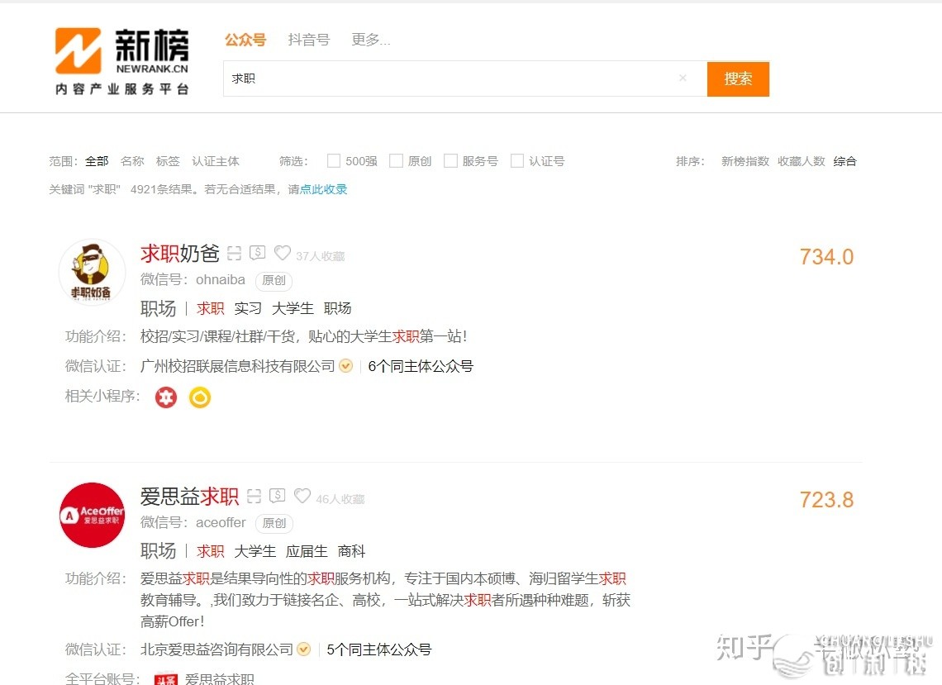This screenshot has width=942, height=685.
Task: Click the 原创 badge under 爱思益求职
Action: point(274,523)
